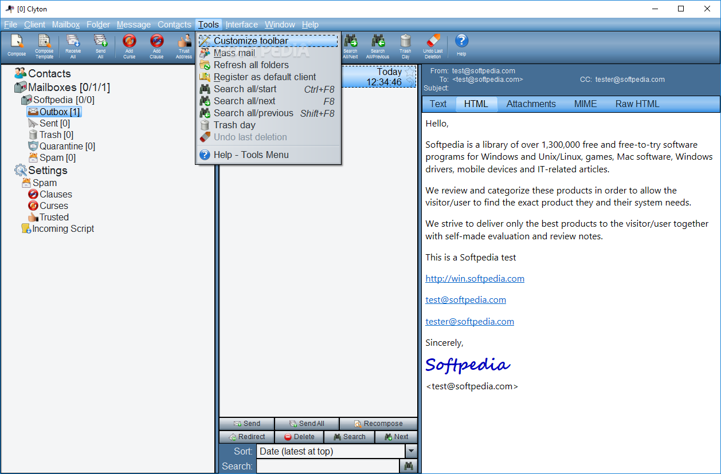Select the Settings tree node
Image resolution: width=721 pixels, height=474 pixels.
point(41,171)
